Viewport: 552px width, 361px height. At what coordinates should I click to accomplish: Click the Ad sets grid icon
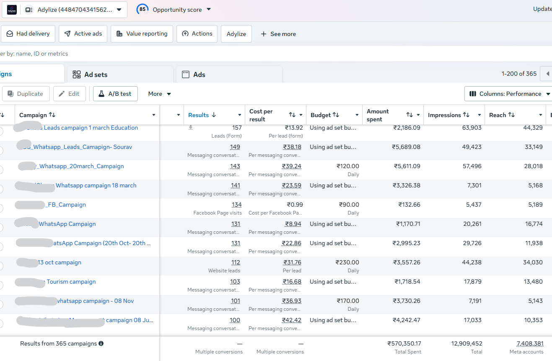click(77, 74)
